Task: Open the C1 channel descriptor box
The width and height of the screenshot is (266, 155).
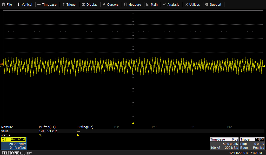Action: pyautogui.click(x=14, y=144)
